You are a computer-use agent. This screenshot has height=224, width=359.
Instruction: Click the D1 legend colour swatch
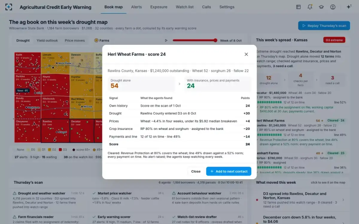pyautogui.click(x=39, y=150)
